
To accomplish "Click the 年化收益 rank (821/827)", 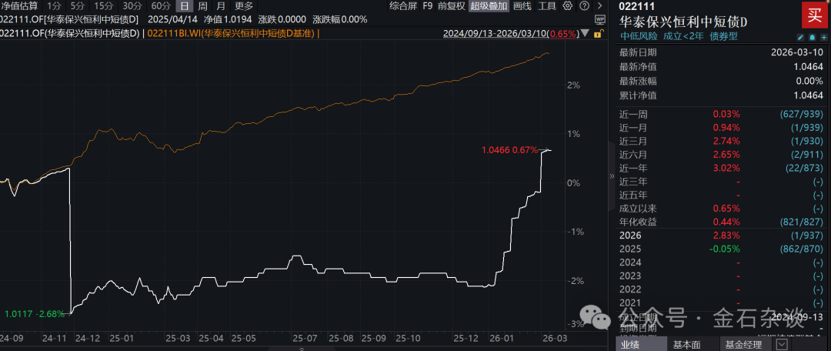I will tap(803, 222).
